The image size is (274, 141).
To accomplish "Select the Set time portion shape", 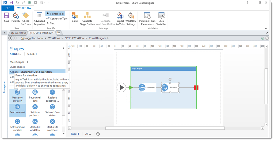I will (x=35, y=110).
